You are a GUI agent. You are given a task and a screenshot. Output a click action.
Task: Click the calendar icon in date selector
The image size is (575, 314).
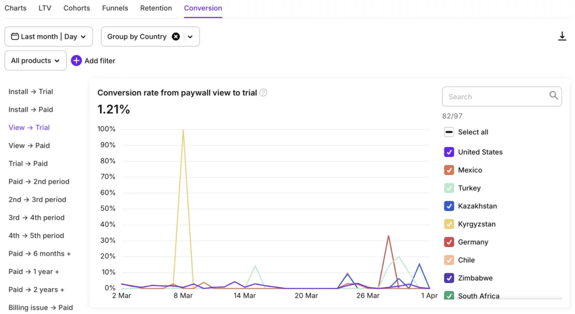tap(15, 37)
